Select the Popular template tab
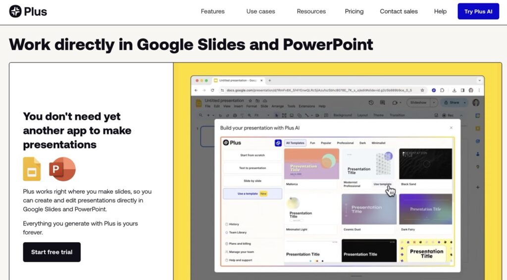This screenshot has width=507, height=280. pos(326,143)
